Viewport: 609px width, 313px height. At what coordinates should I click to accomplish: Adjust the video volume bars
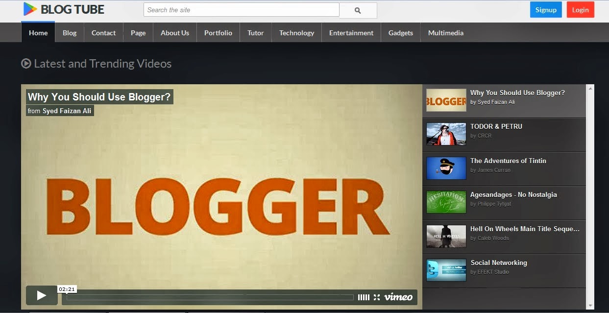364,297
